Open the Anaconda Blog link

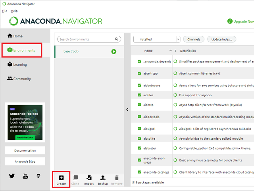[x=25, y=162]
